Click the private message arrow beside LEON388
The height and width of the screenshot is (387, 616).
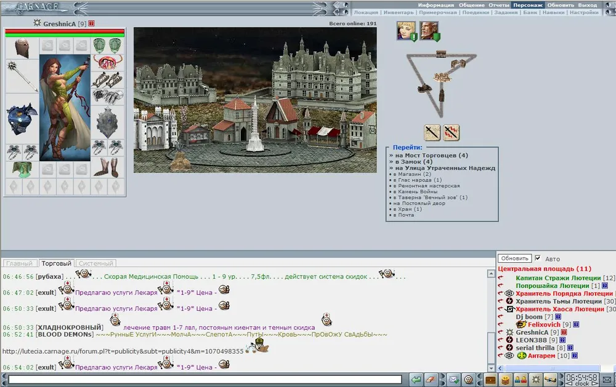[x=501, y=340]
